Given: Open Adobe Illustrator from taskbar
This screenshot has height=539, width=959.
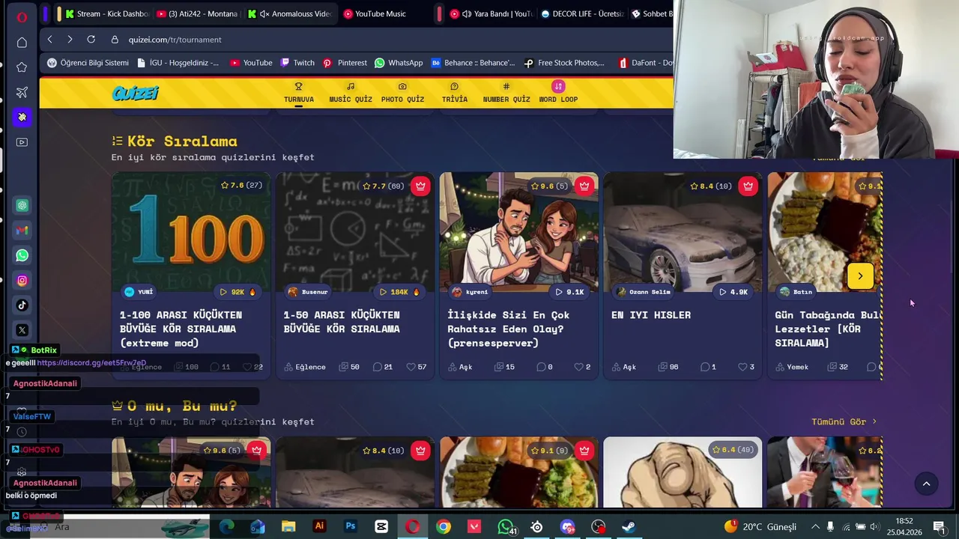Looking at the screenshot, I should pos(319,526).
